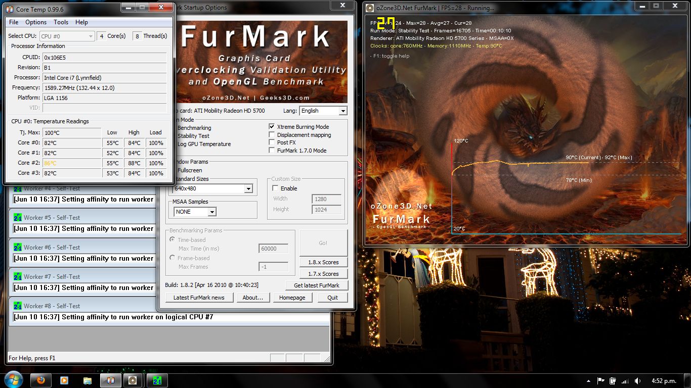The width and height of the screenshot is (691, 388).
Task: Switch to Prime95 via its taskbar icon
Action: tap(157, 380)
